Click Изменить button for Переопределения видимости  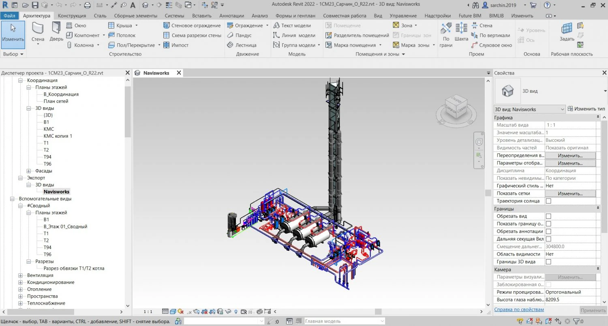click(x=570, y=156)
